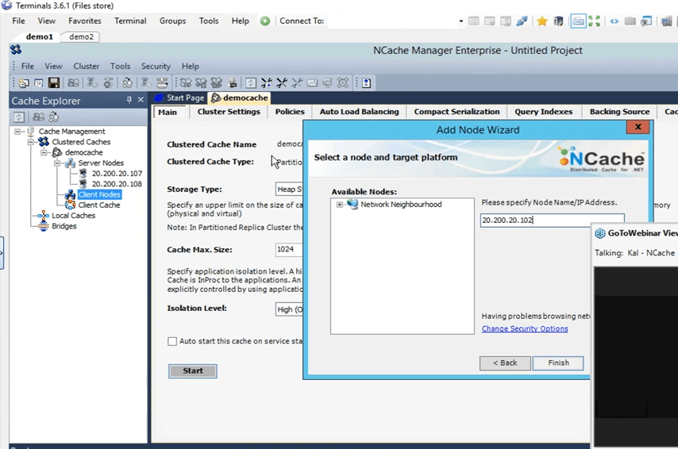Open the NCache Security menu
Viewport: 678px width, 449px height.
[x=156, y=66]
